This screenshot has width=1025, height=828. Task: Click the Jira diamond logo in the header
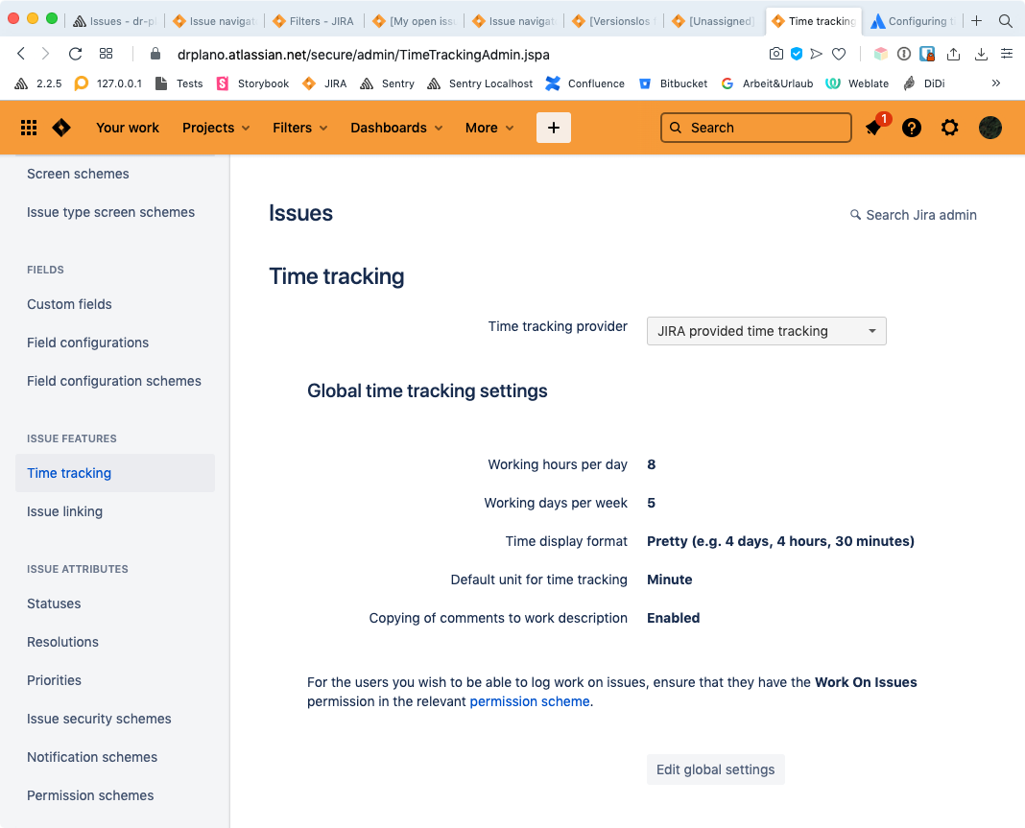tap(61, 128)
